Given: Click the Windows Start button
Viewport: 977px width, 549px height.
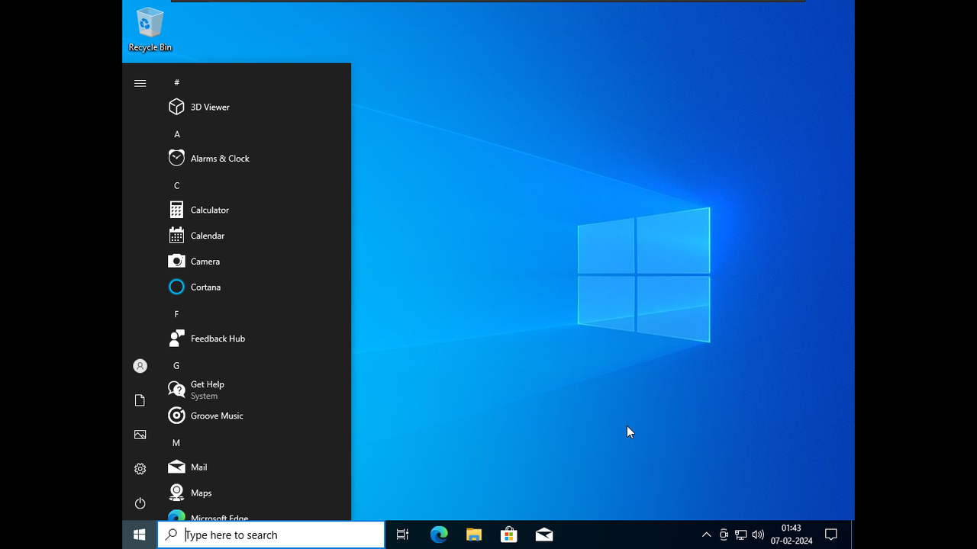Looking at the screenshot, I should [x=140, y=535].
